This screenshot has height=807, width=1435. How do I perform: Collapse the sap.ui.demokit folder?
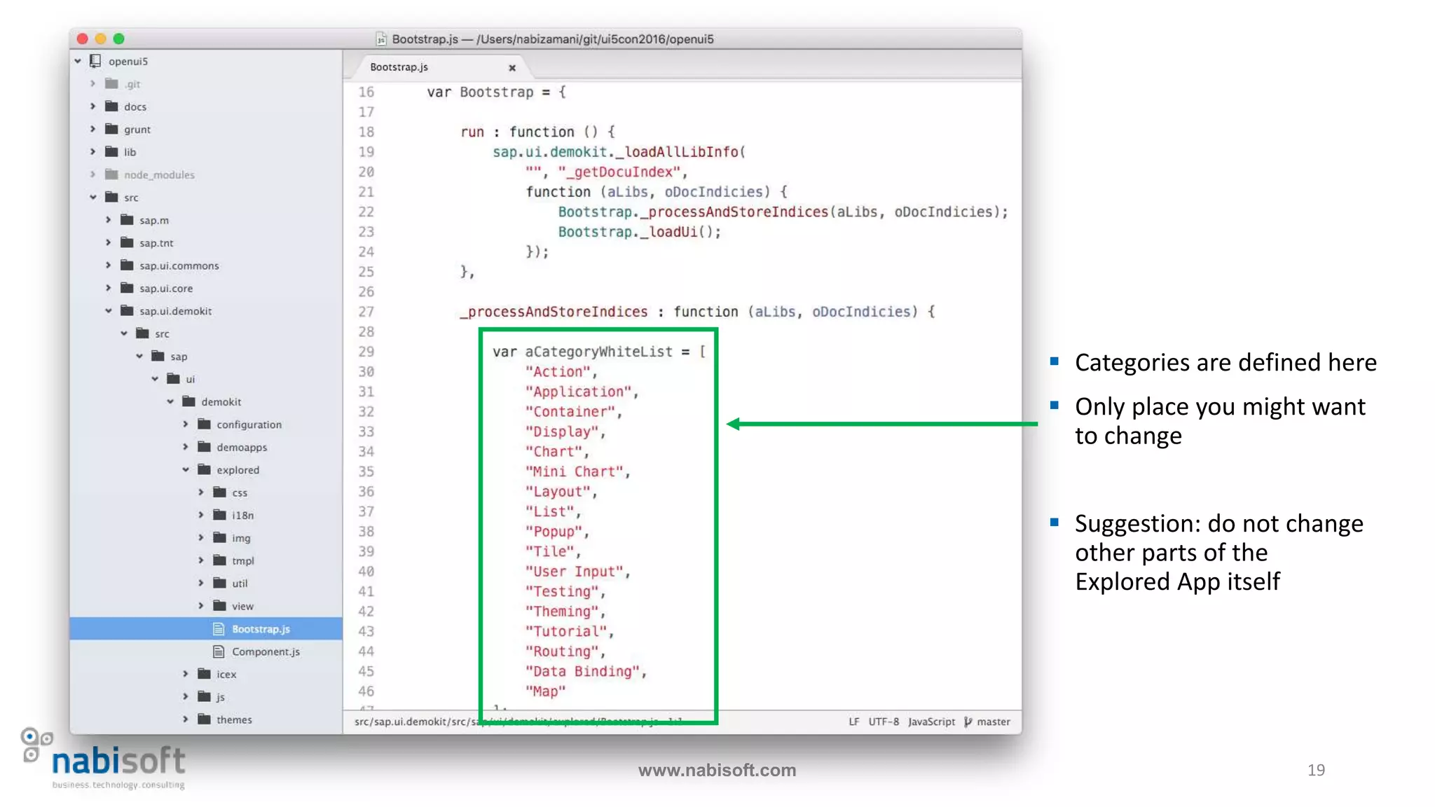(109, 311)
